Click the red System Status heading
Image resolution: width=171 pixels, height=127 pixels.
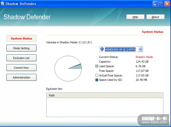152,32
